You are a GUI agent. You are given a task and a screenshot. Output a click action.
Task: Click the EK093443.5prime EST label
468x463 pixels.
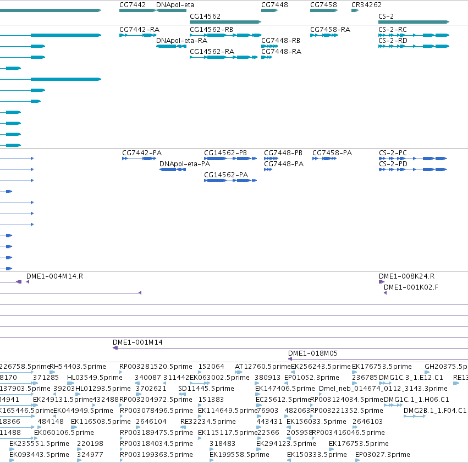click(40, 455)
